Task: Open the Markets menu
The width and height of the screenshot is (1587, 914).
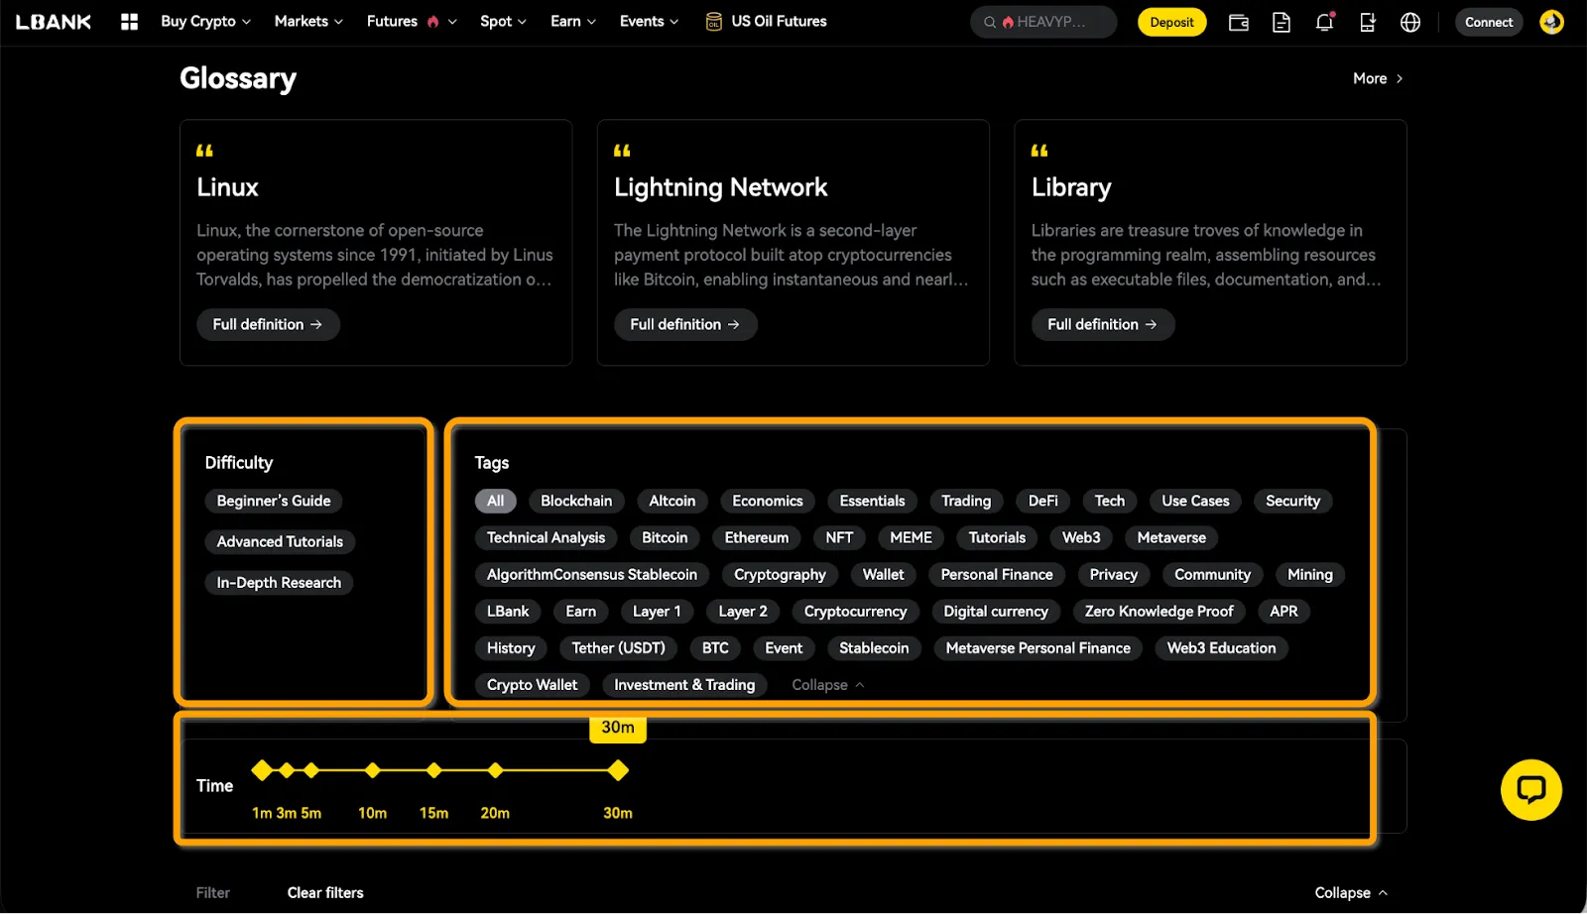Action: pos(307,21)
